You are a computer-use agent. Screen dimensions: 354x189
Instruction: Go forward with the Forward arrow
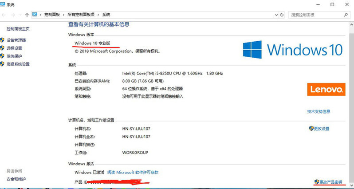tap(13, 15)
